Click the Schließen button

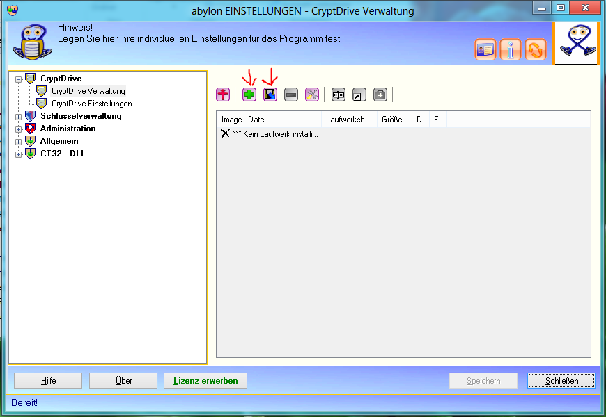click(x=561, y=381)
